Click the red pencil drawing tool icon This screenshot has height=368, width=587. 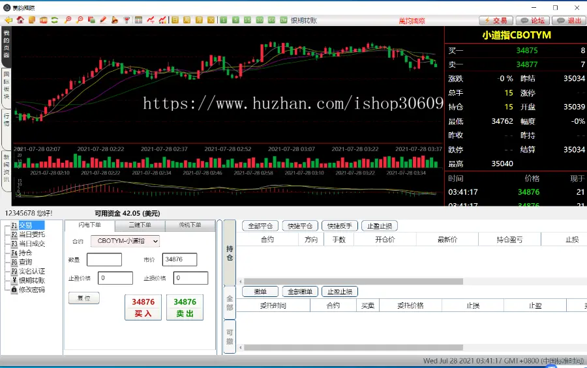pos(102,20)
